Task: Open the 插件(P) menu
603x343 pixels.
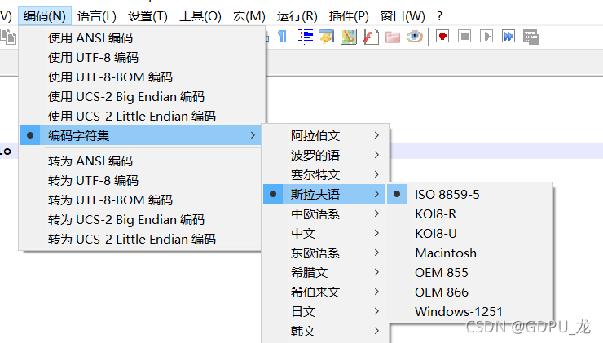Action: [x=349, y=16]
